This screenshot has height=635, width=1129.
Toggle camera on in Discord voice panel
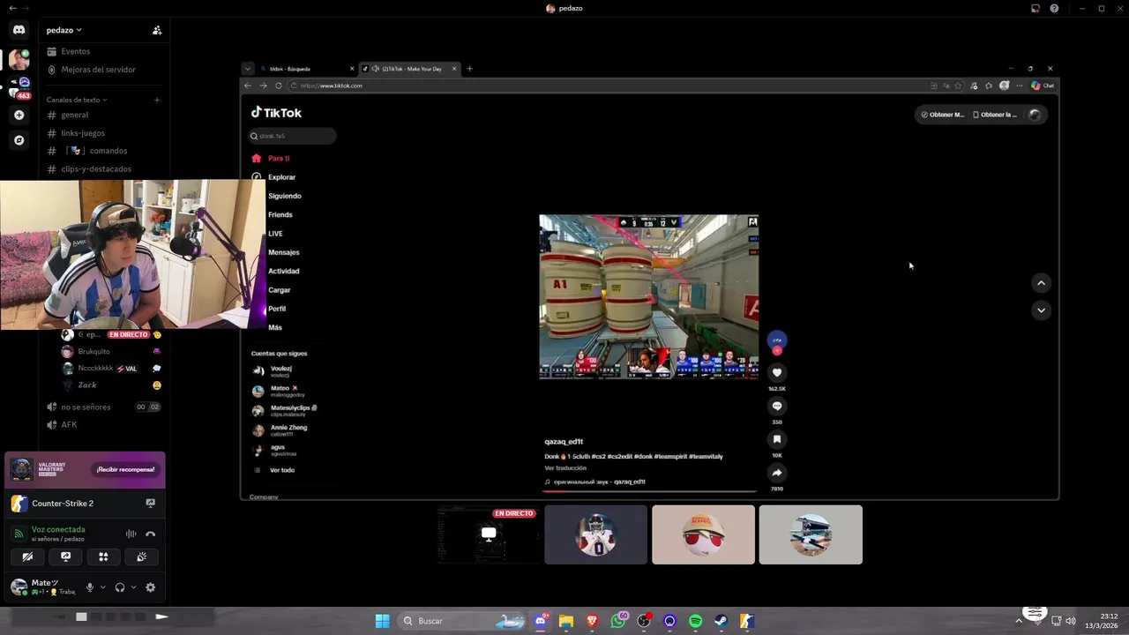[x=27, y=557]
